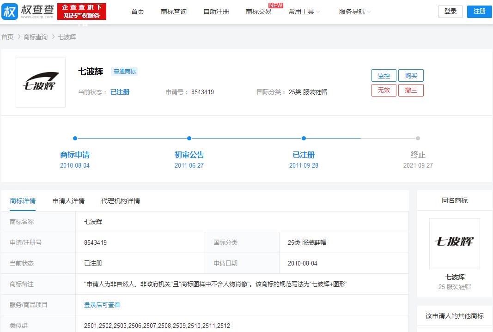Click the 登录 button
This screenshot has height=332, width=493.
pyautogui.click(x=450, y=12)
